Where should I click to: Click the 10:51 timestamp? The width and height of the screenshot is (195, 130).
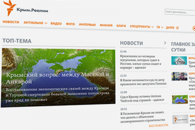tap(124, 109)
